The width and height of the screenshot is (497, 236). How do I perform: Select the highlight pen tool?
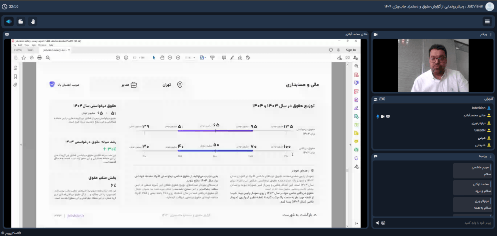[232, 58]
